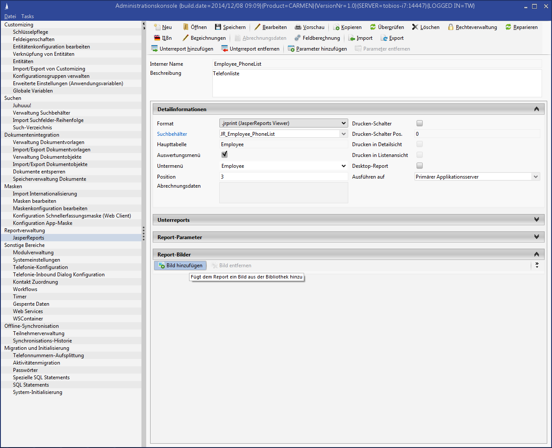The height and width of the screenshot is (448, 552).
Task: Expand the Unterreports section
Action: coord(536,220)
